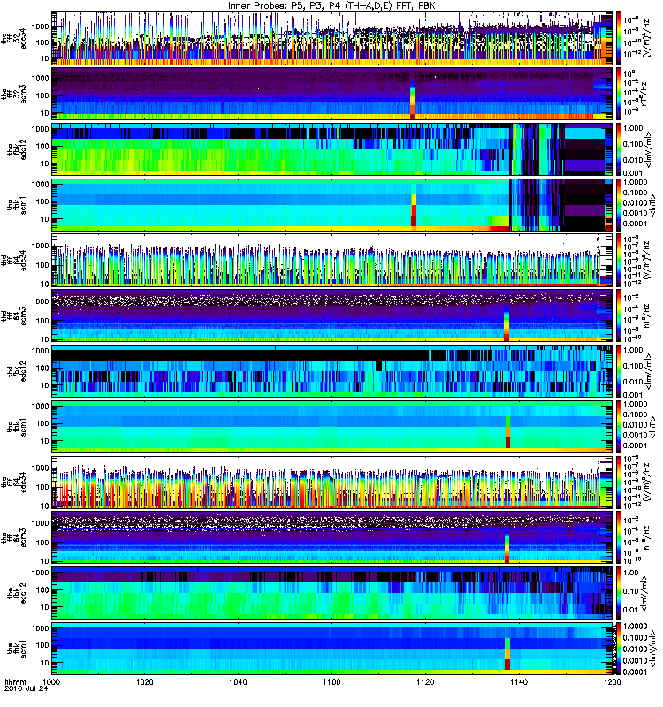The image size is (663, 707).
Task: Select the 'the fbk edc12' panel label
Action: coord(18,593)
